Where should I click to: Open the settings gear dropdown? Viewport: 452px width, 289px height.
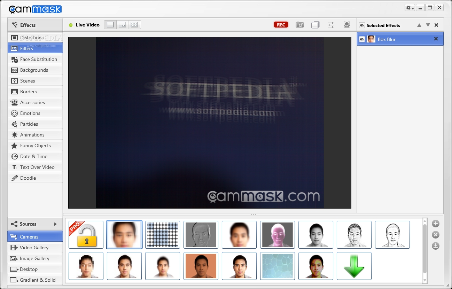(410, 8)
